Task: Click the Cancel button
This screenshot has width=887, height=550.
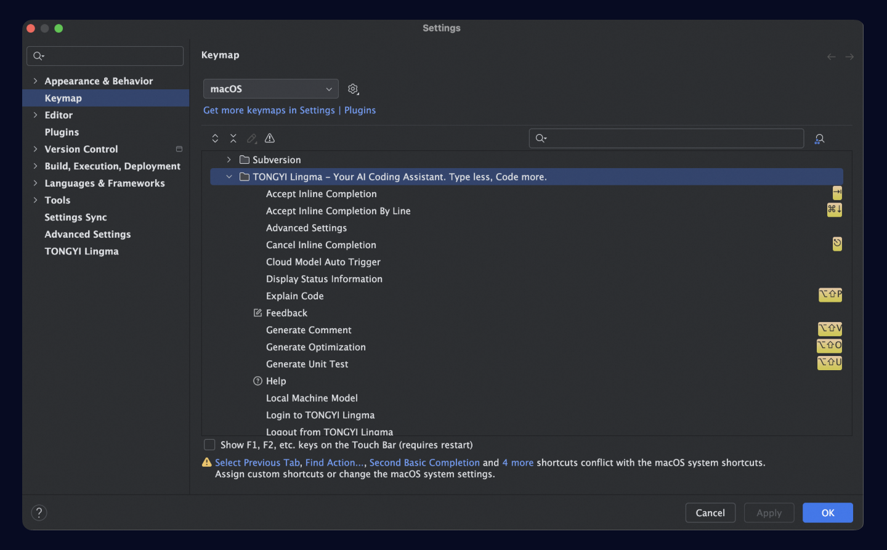Action: [x=710, y=513]
